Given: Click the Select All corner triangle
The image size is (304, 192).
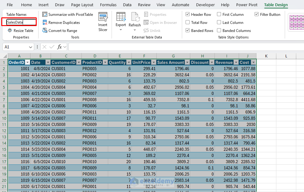Looking at the screenshot, I should [5, 56].
